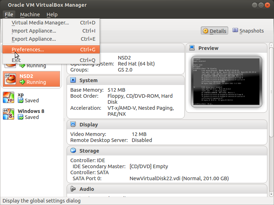Click the Display section monitor icon
Screen dimensions: 274x205
tap(73, 124)
